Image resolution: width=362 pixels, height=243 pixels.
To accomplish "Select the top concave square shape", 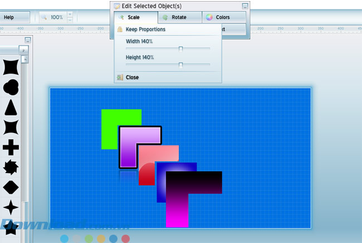I will (11, 66).
